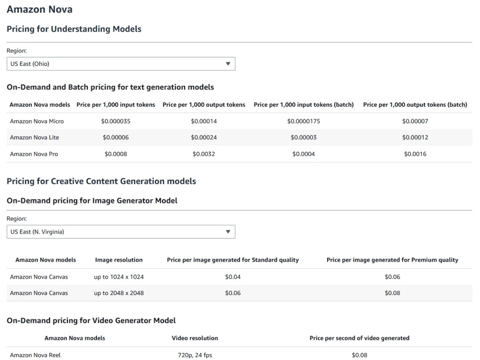The width and height of the screenshot is (480, 360).
Task: Click the 'Image resolution' column header
Action: (x=119, y=260)
